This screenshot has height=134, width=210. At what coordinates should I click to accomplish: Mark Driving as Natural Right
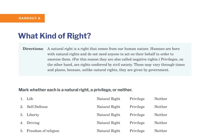point(108,123)
